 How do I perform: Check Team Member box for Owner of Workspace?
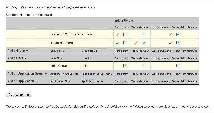coord(144,34)
